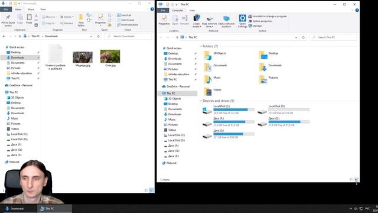Switch to Downloads window via taskbar
This screenshot has width=378, height=213.
tap(18, 209)
